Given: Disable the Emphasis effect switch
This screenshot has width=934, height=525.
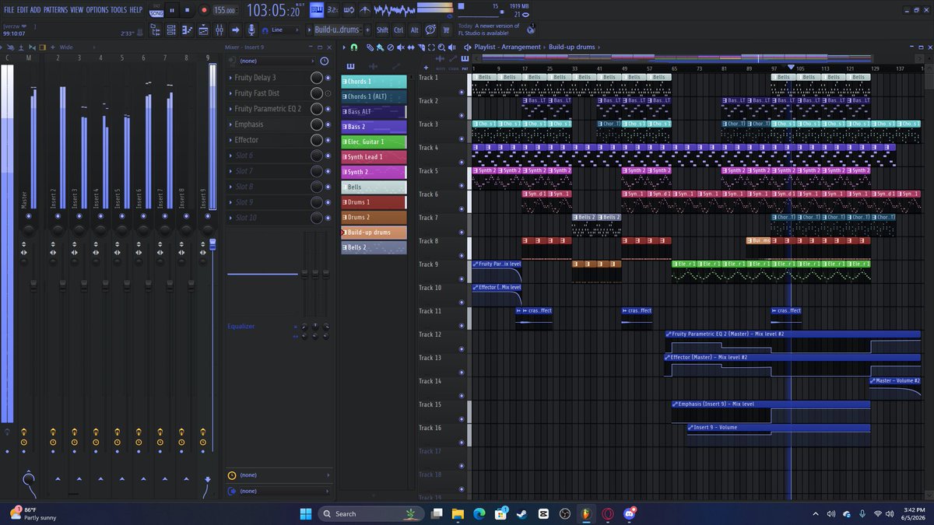Looking at the screenshot, I should coord(328,124).
